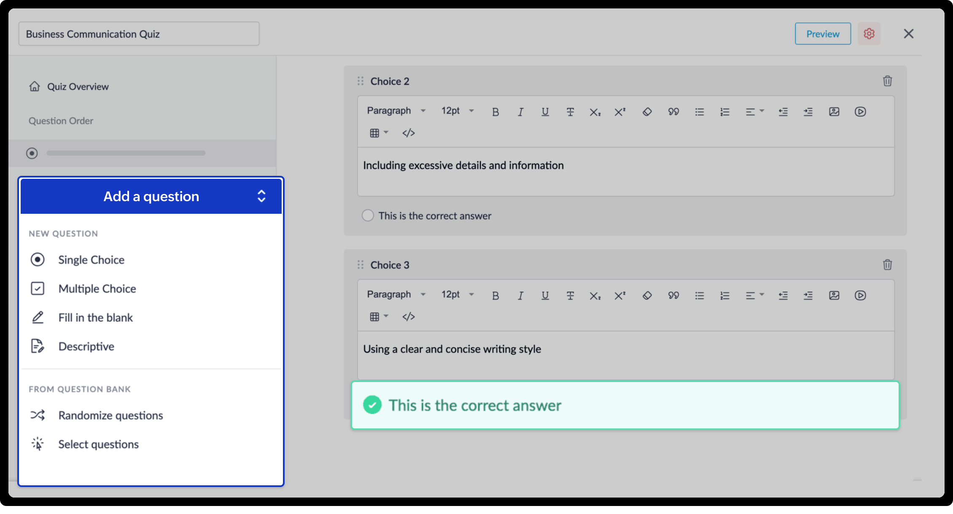
Task: Collapse the Add a question dropdown
Action: pyautogui.click(x=261, y=196)
